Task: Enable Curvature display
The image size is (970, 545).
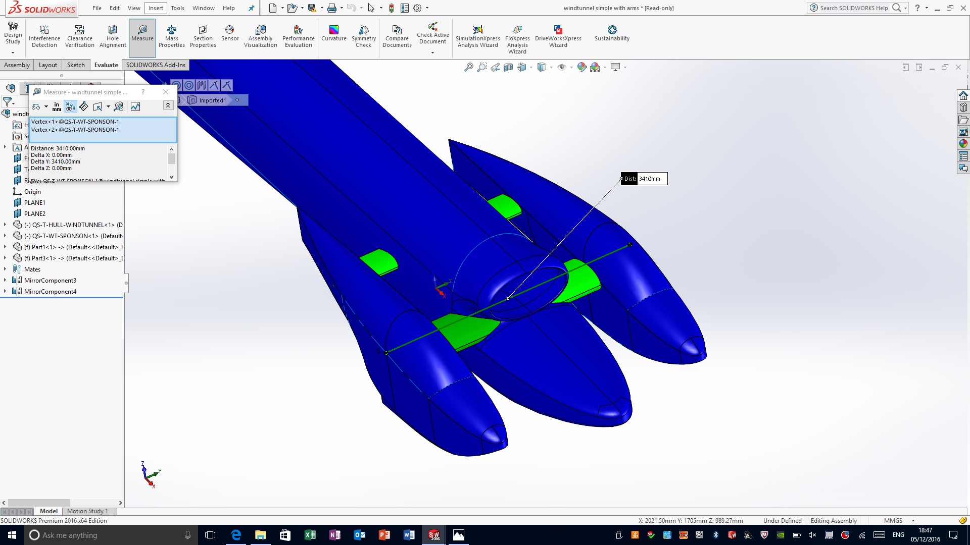Action: pyautogui.click(x=334, y=33)
